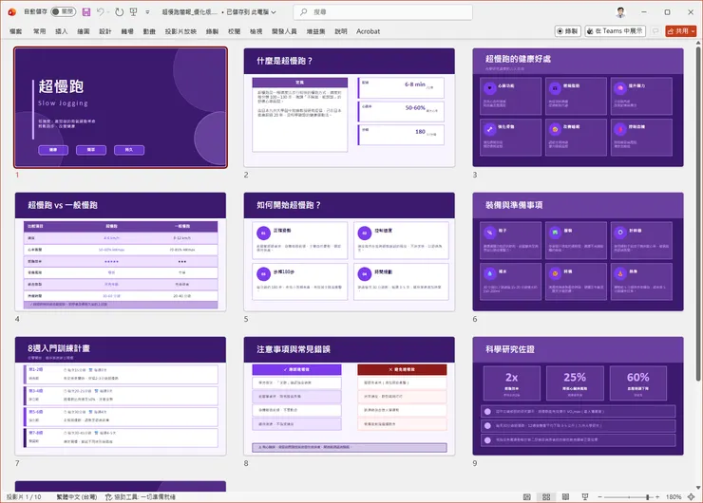
Task: Open the comments pane icon
Action: (x=655, y=31)
